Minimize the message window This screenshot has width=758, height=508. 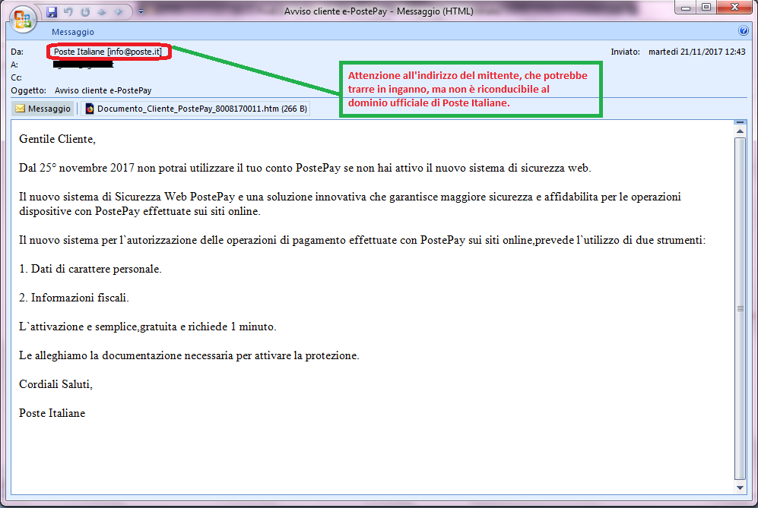point(686,8)
